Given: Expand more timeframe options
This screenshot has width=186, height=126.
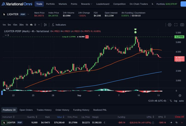Looking at the screenshot, I should (x=39, y=25).
